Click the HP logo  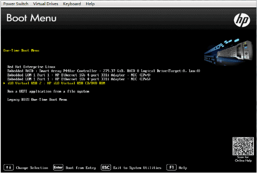coord(242,20)
